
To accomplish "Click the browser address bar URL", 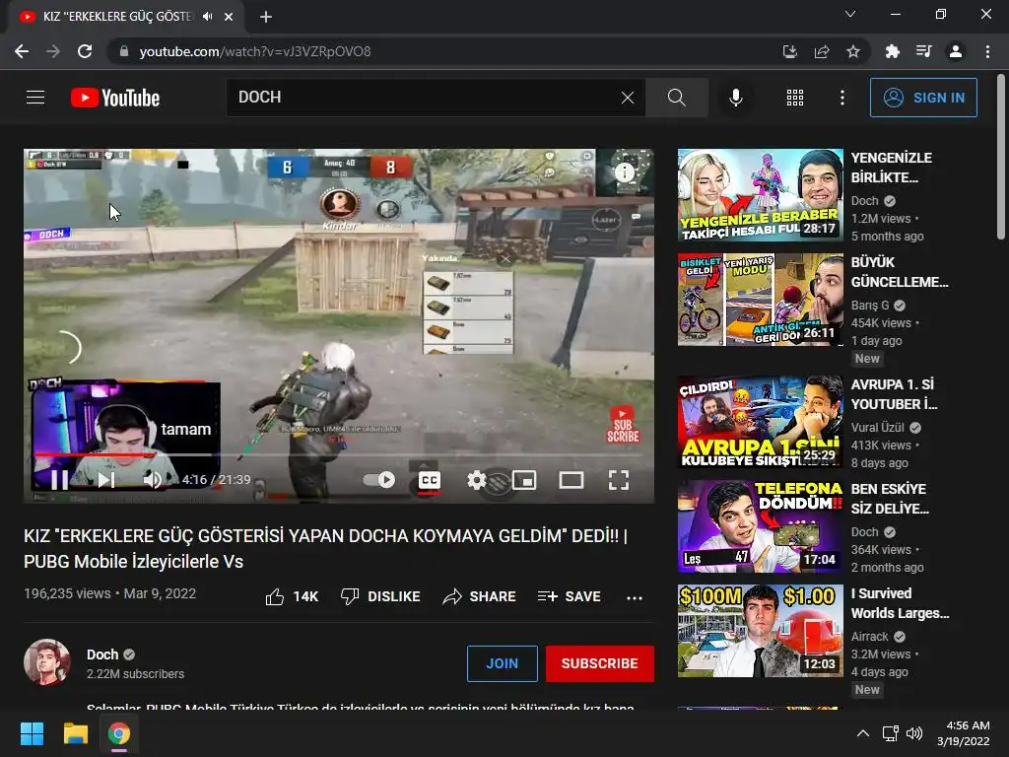I will point(255,51).
